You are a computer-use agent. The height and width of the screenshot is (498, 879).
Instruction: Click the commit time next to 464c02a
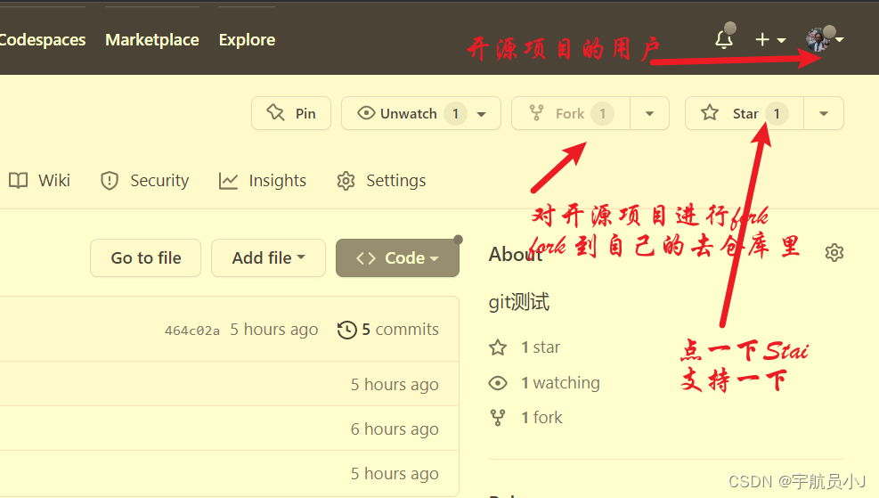click(274, 330)
